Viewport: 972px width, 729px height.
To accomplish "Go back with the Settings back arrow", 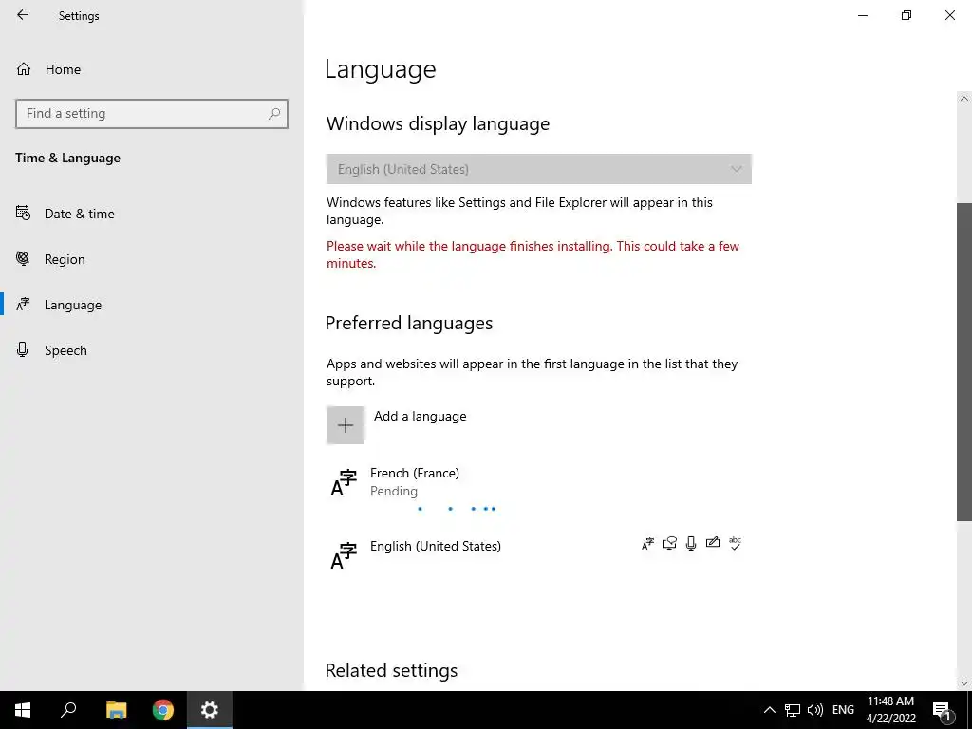I will point(23,15).
